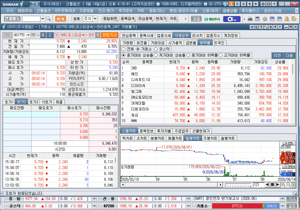Select the 코스닥 market radio button

156,49
